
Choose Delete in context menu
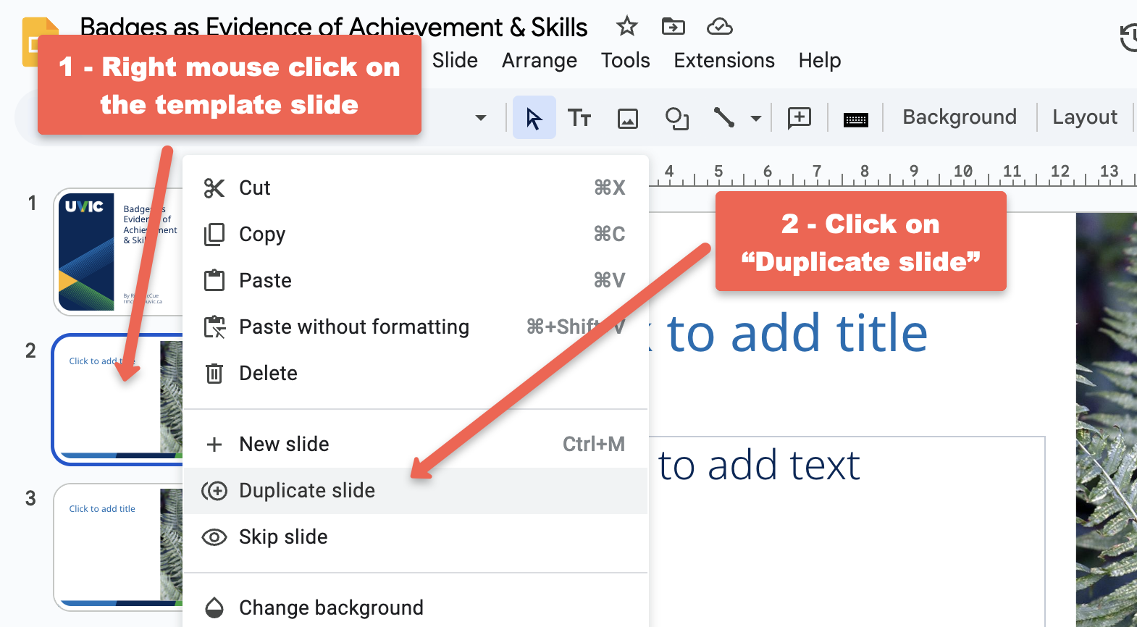416,373
